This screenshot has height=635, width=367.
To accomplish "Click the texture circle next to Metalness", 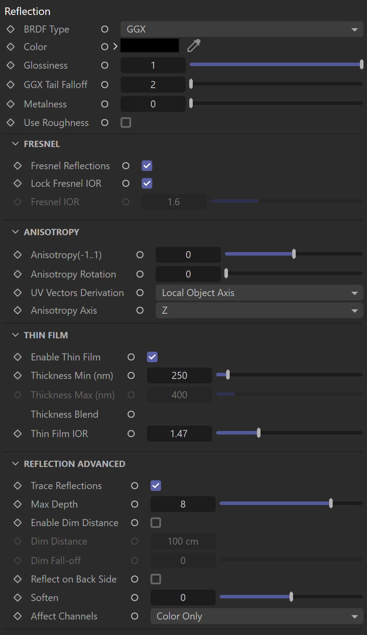I will coord(105,104).
